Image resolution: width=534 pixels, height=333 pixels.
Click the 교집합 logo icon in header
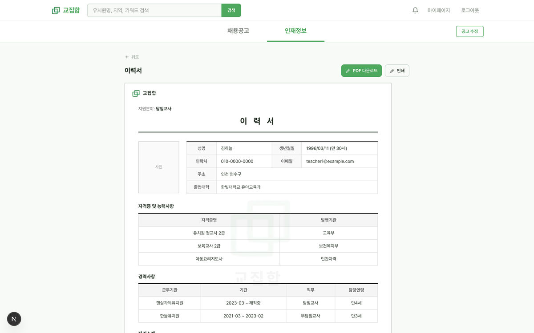56,10
